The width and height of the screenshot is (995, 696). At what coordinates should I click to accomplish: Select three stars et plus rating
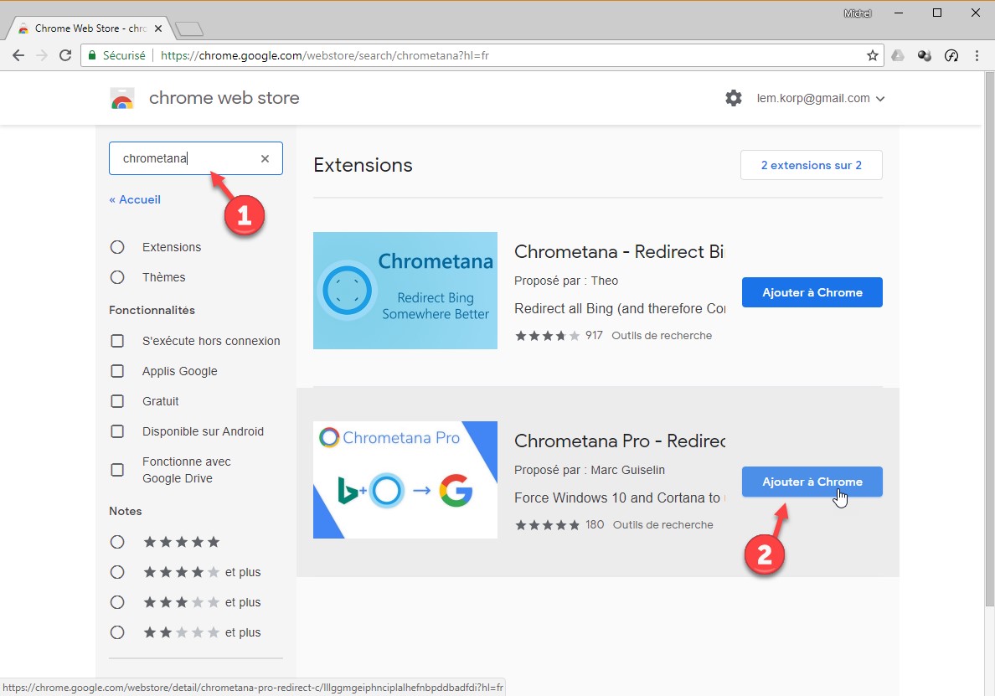click(x=117, y=602)
